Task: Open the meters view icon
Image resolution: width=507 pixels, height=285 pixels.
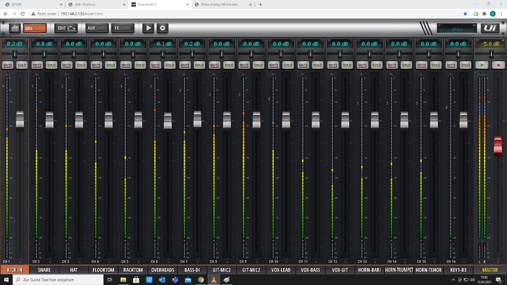Action: coord(15,28)
